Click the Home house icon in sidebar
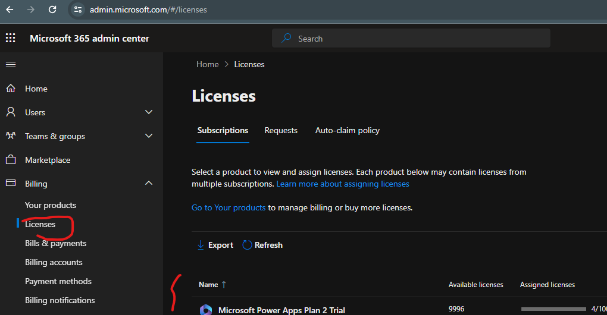 11,89
